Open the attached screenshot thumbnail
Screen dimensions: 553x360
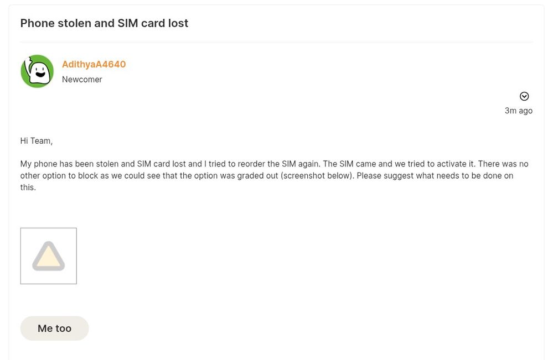(48, 256)
